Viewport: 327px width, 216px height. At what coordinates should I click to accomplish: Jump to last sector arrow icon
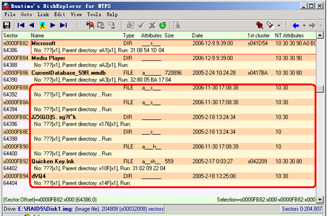point(64,26)
